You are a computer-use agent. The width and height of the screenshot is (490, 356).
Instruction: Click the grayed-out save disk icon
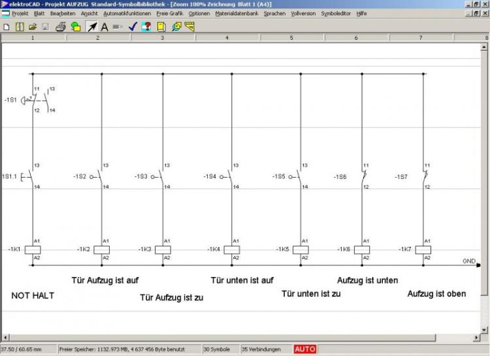(45, 27)
